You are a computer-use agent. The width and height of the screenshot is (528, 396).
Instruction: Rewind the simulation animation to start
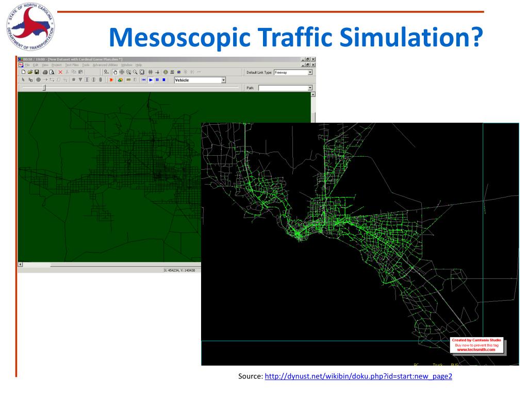coord(143,80)
